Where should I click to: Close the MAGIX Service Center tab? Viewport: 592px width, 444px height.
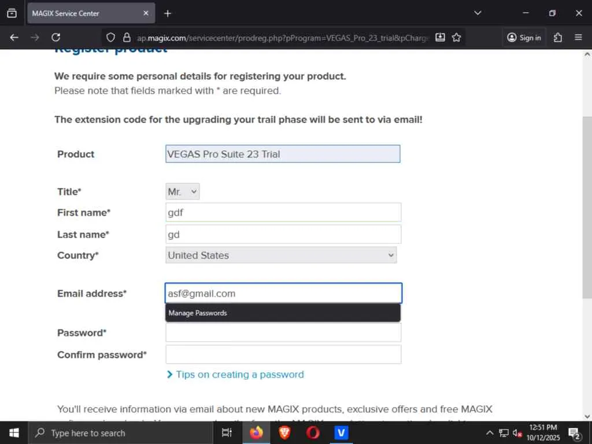point(146,13)
